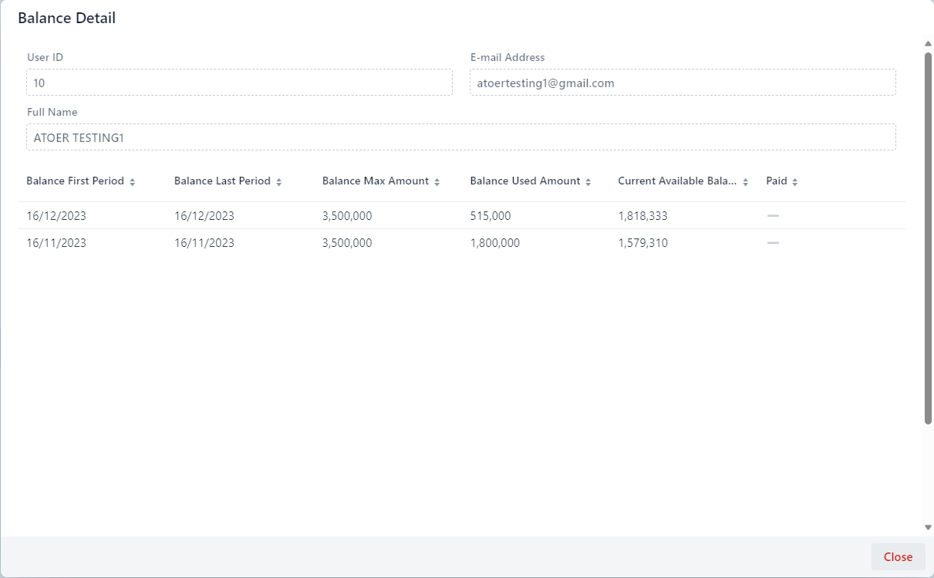Select the E-mail Address input field
The height and width of the screenshot is (578, 934).
683,83
